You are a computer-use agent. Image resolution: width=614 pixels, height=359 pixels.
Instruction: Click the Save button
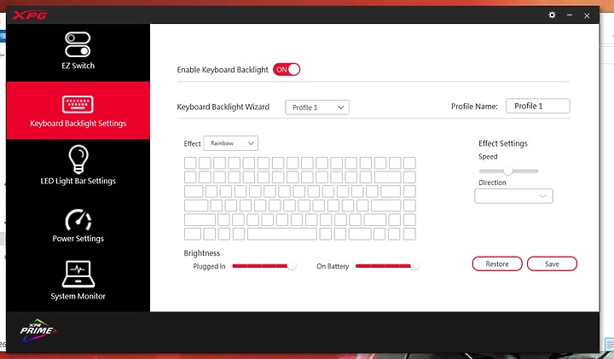click(x=552, y=263)
